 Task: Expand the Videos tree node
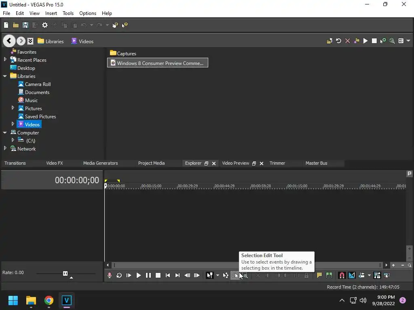point(13,124)
